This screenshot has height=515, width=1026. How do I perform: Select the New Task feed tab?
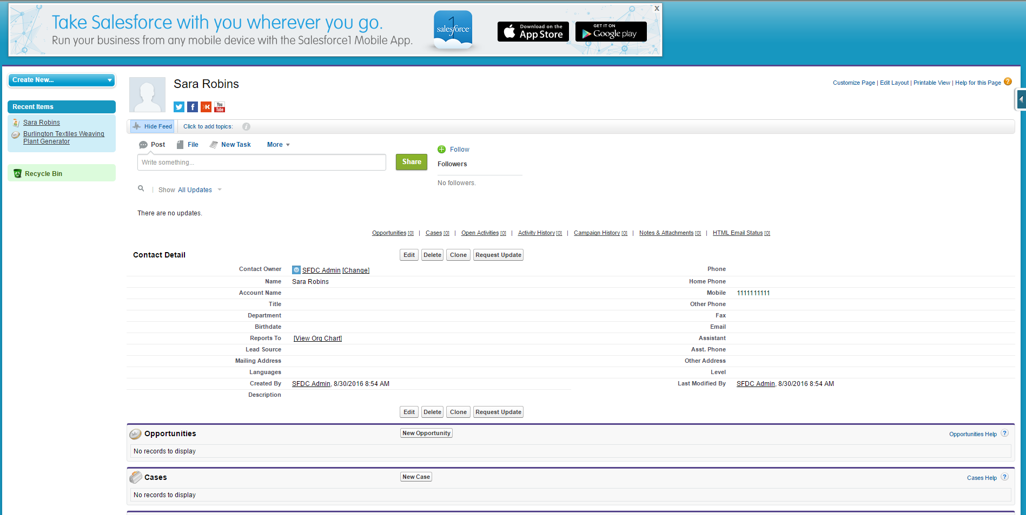230,145
